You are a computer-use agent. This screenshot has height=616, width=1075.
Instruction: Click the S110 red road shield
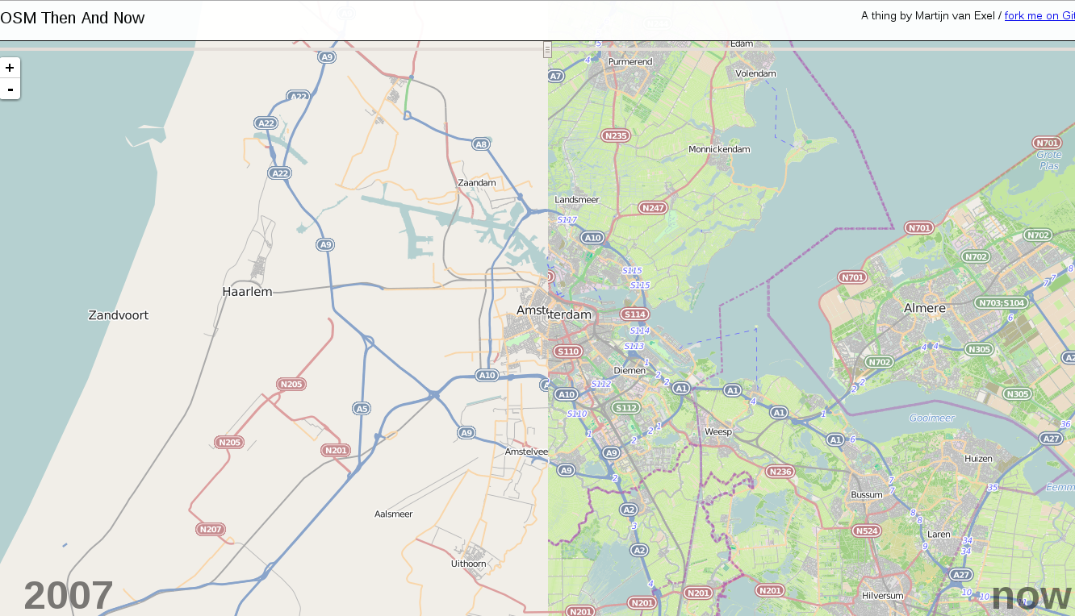pos(568,352)
